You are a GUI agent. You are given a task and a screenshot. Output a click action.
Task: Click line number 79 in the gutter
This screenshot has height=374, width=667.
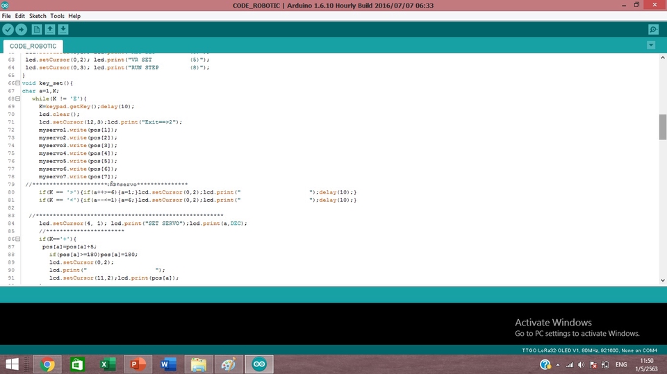11,185
